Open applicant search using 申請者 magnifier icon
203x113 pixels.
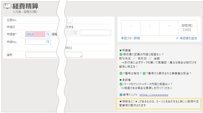click(48, 34)
